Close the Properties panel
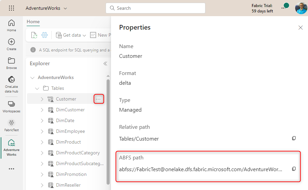Image resolution: width=308 pixels, height=190 pixels. click(300, 28)
